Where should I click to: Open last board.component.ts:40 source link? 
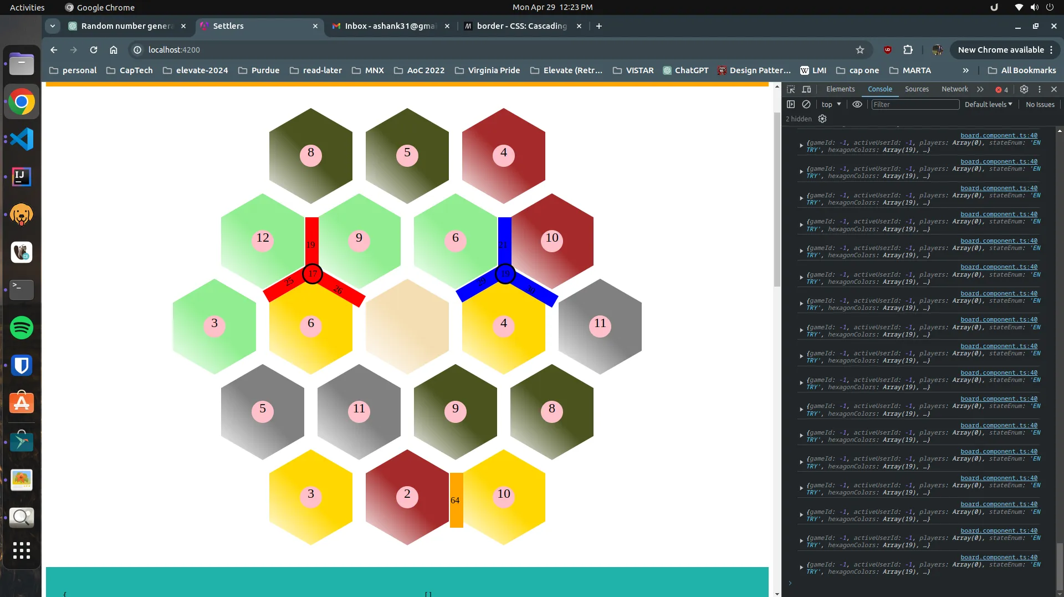pos(999,557)
